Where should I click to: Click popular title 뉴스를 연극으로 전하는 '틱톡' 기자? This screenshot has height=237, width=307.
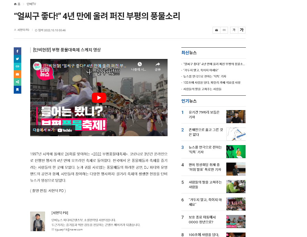(x=205, y=150)
